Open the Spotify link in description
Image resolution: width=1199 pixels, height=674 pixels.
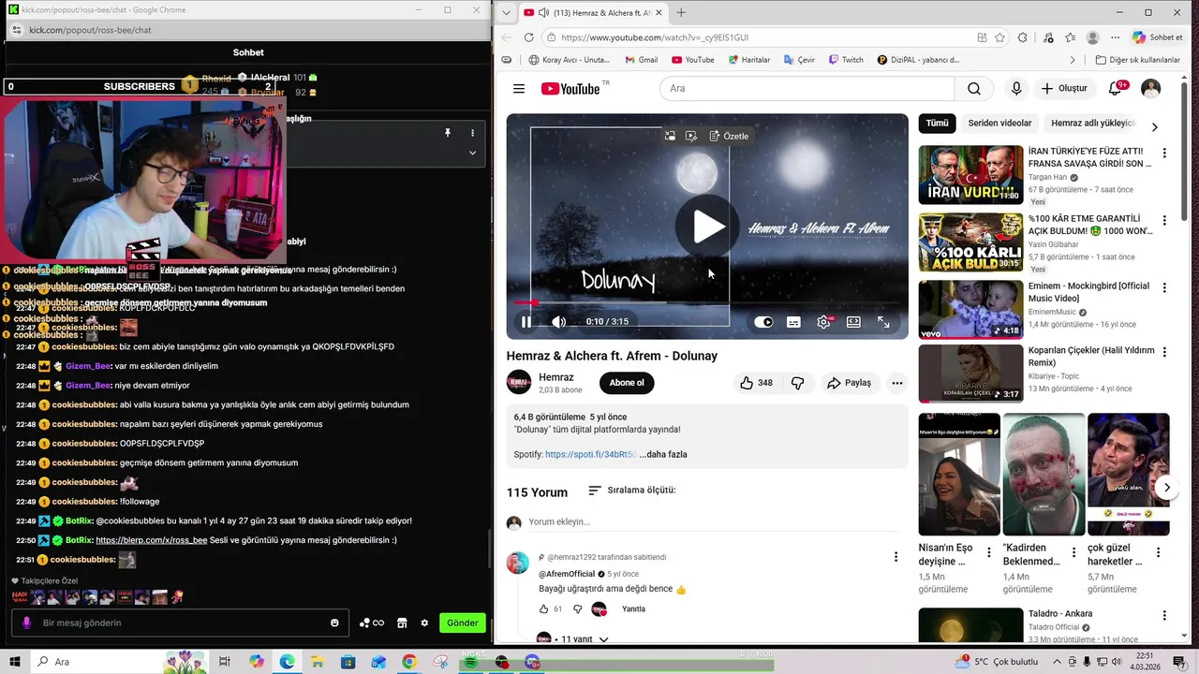[x=591, y=455]
